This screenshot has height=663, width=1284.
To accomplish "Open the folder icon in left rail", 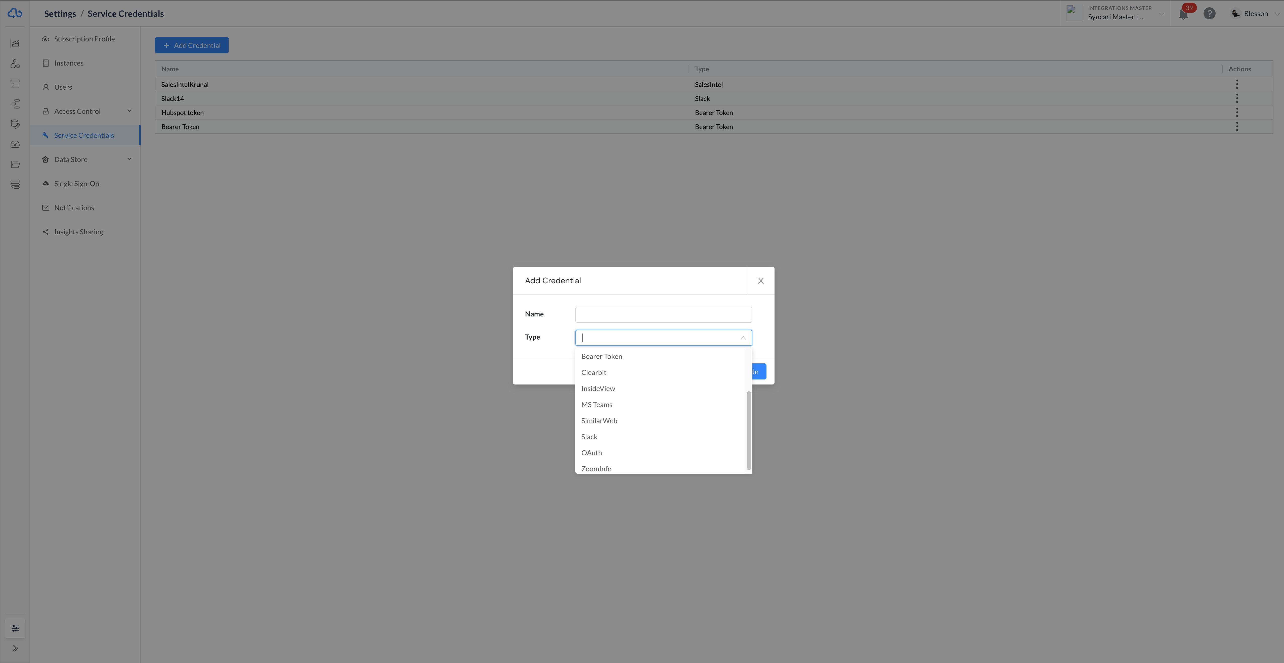I will [15, 164].
